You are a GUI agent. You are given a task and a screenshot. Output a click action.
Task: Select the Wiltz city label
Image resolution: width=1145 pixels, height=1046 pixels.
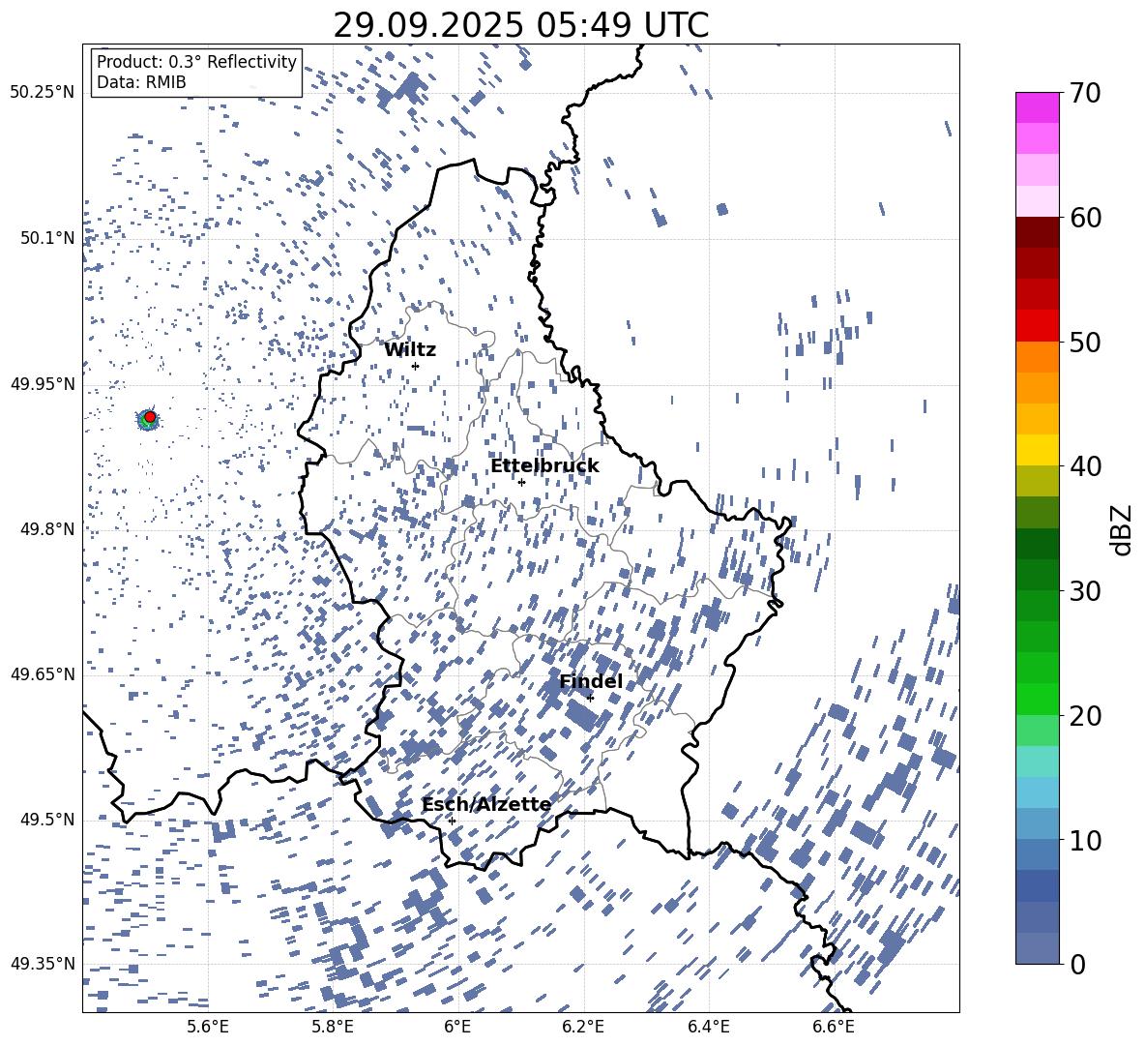pyautogui.click(x=410, y=350)
